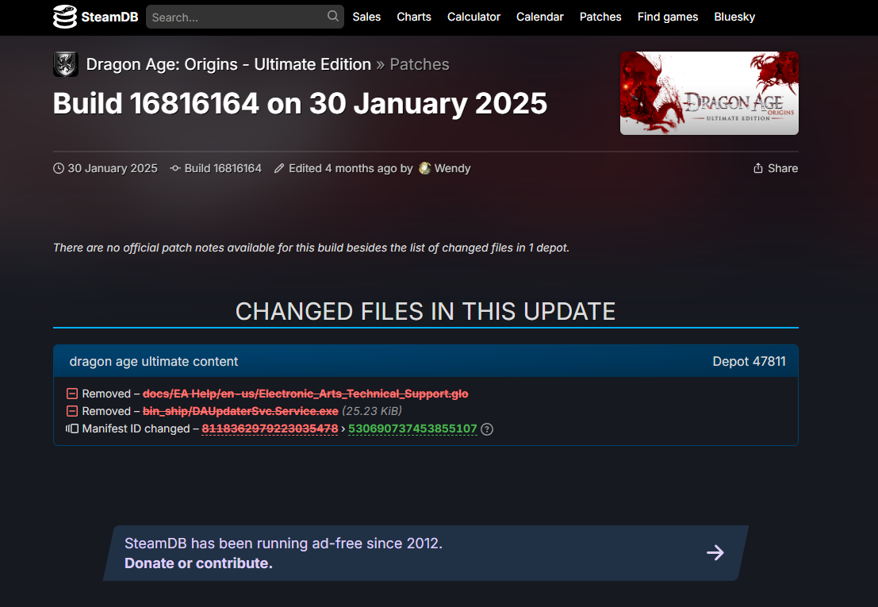
Task: Click the removed icon beside DAUpdaterSvc.Service.exe
Action: click(72, 411)
